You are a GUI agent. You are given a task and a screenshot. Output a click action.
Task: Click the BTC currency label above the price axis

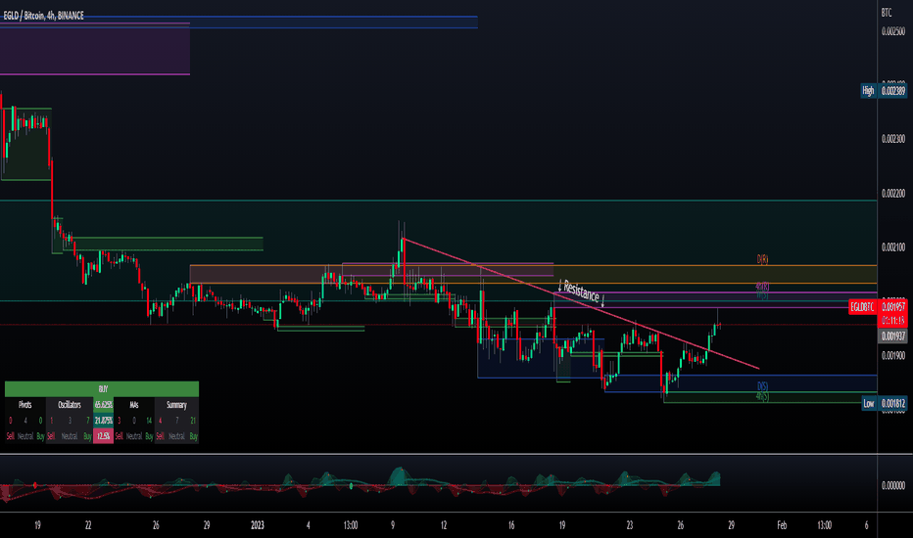point(887,12)
